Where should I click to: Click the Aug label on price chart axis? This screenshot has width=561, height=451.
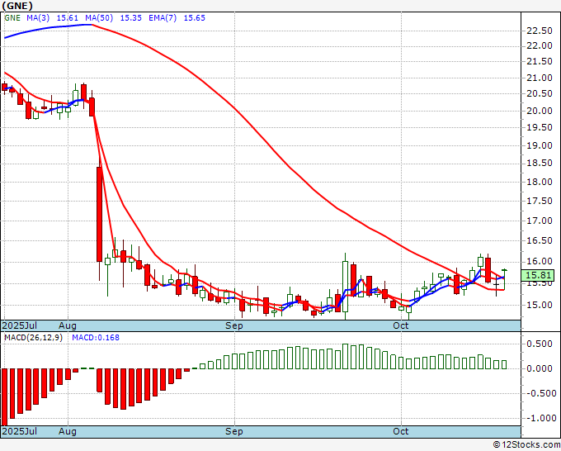68,325
